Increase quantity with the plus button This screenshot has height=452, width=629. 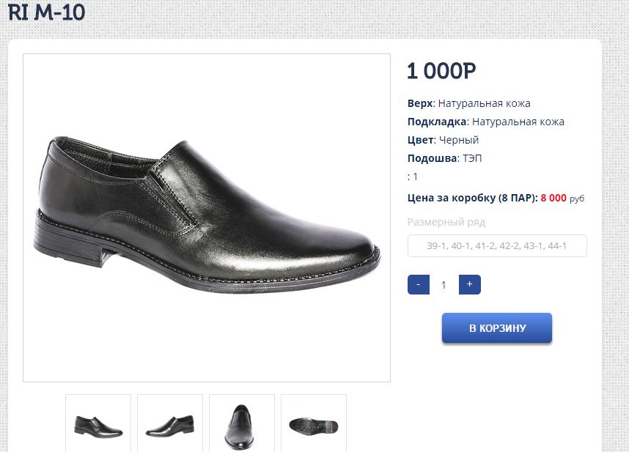[469, 284]
